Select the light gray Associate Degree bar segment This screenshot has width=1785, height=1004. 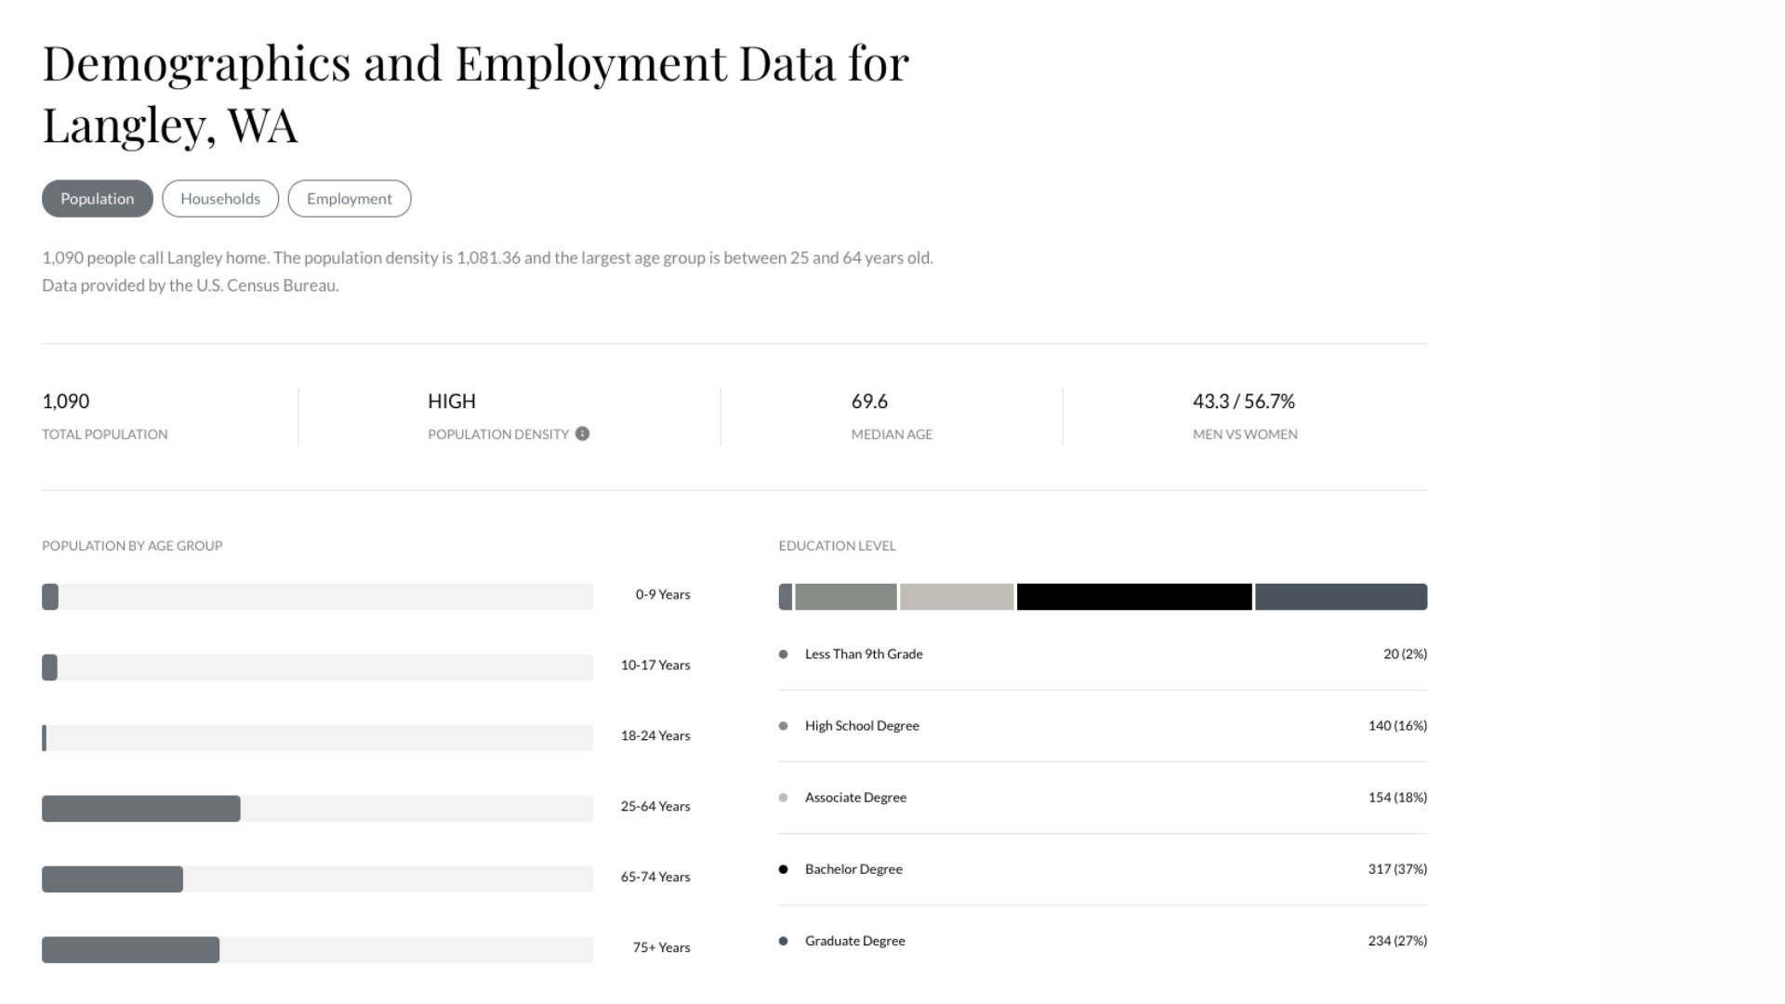pyautogui.click(x=957, y=597)
